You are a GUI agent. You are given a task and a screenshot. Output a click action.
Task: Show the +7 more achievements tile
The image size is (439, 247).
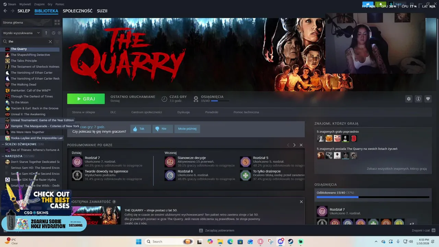pos(412,223)
